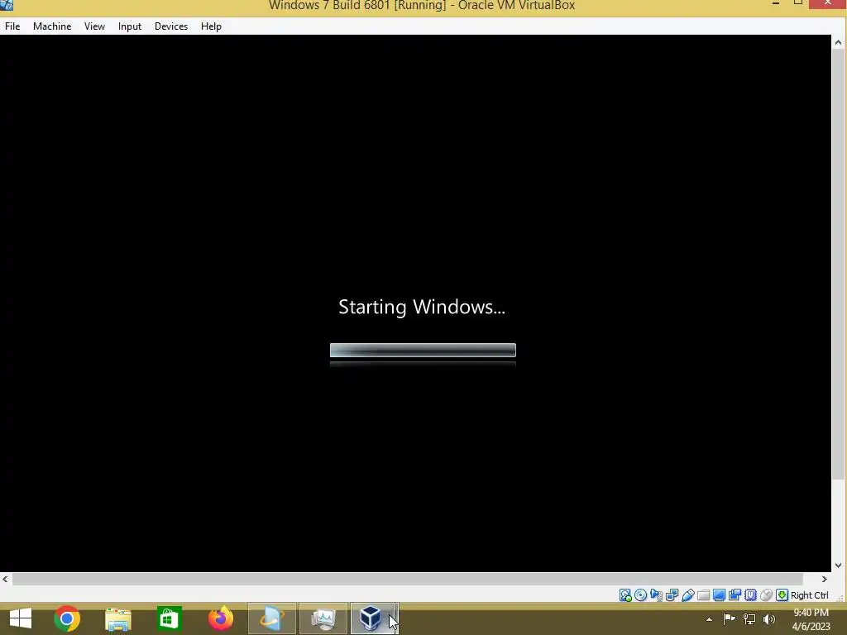This screenshot has width=847, height=635.
Task: Click the audio status icon in VirtualBox
Action: click(656, 595)
